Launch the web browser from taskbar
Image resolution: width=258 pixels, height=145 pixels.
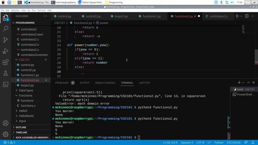[9, 2]
